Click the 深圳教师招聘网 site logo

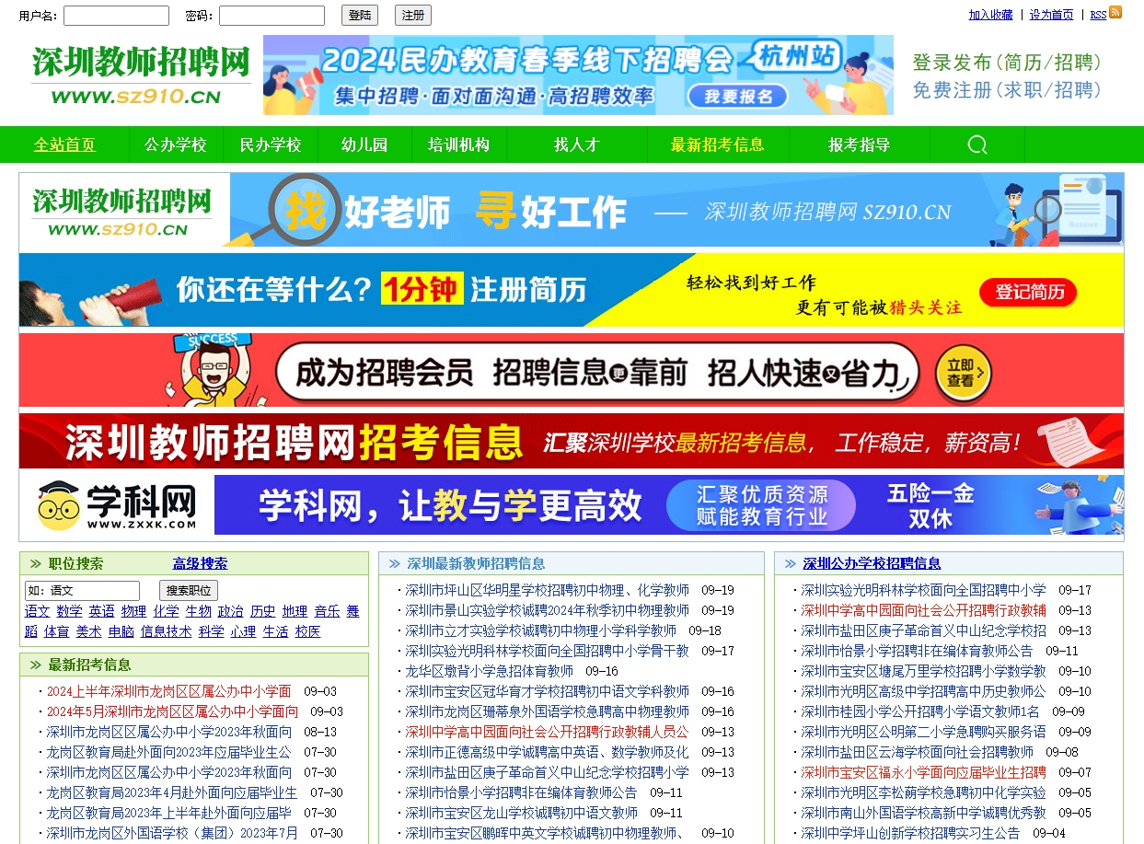141,75
